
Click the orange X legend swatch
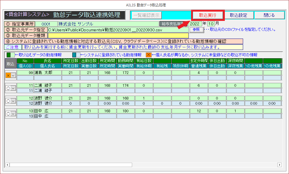[x=148, y=55]
